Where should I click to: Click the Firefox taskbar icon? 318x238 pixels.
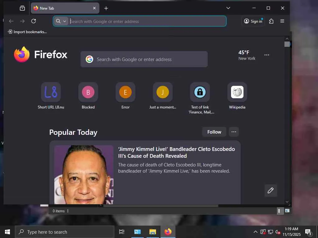click(168, 232)
